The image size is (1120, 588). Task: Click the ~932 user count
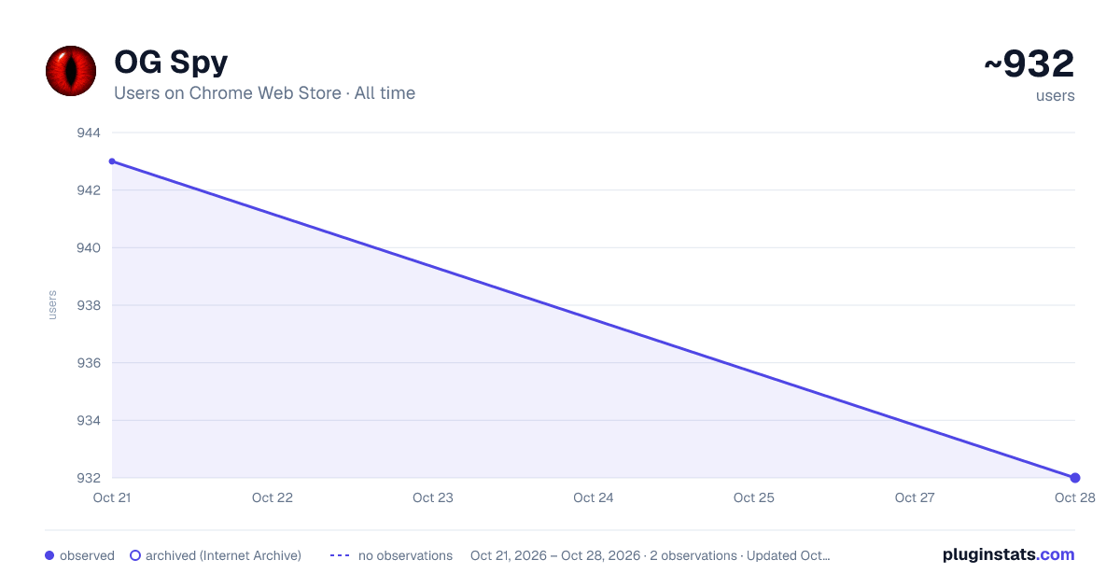(x=1029, y=64)
